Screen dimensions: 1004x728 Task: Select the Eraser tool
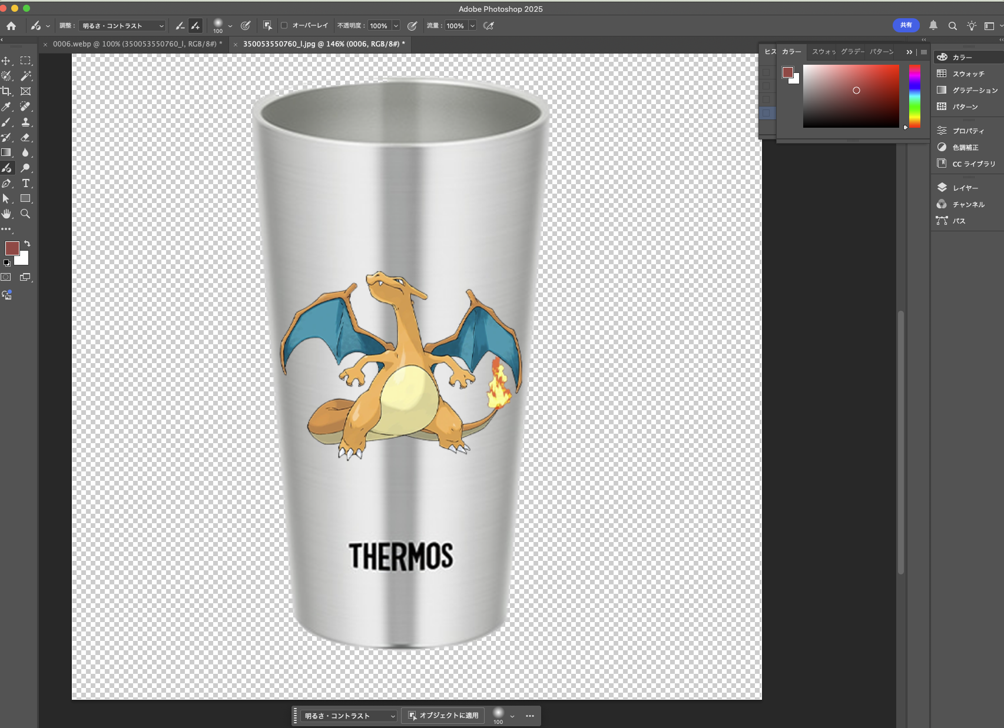pos(25,137)
